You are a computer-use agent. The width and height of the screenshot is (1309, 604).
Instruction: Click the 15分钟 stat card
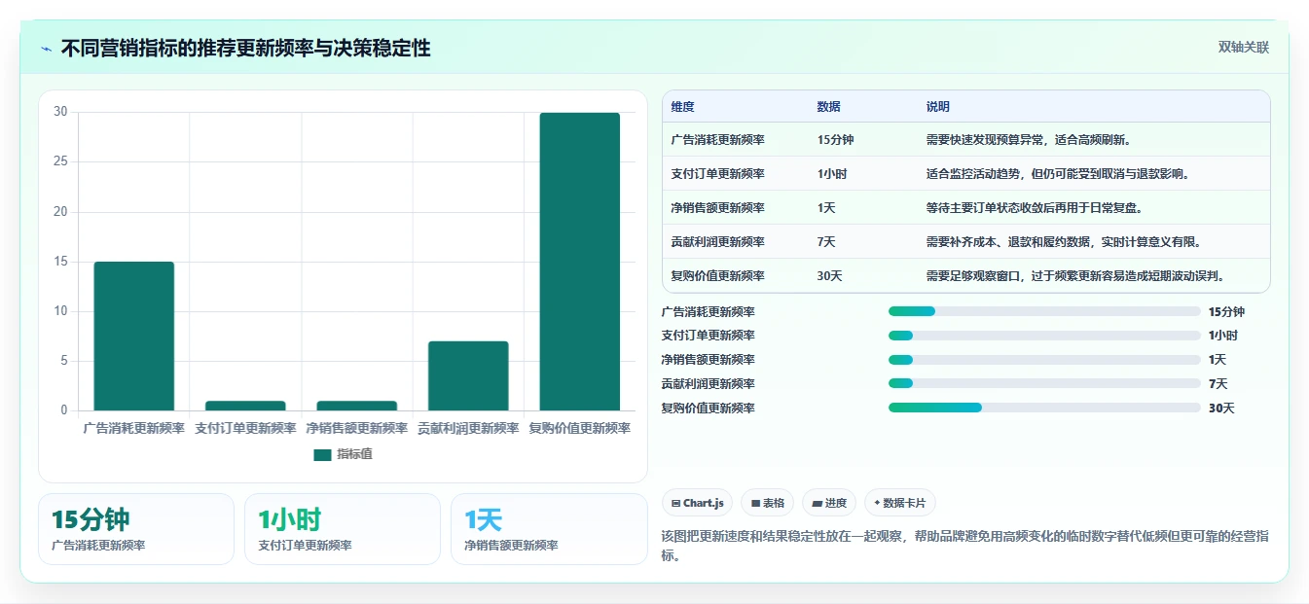point(136,529)
